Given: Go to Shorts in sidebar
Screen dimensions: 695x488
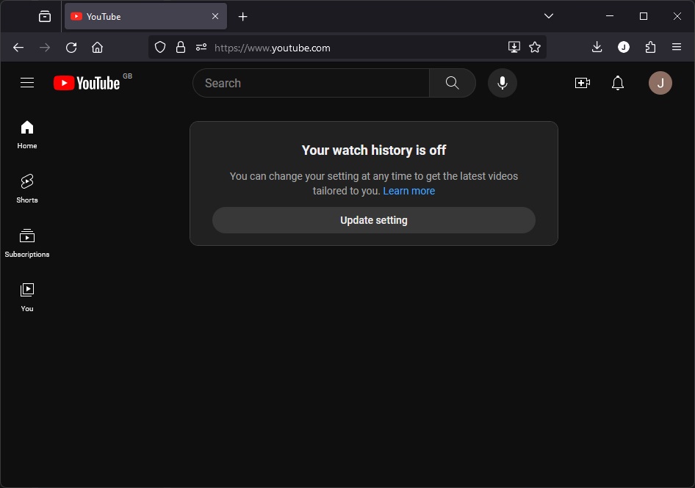Looking at the screenshot, I should [27, 188].
